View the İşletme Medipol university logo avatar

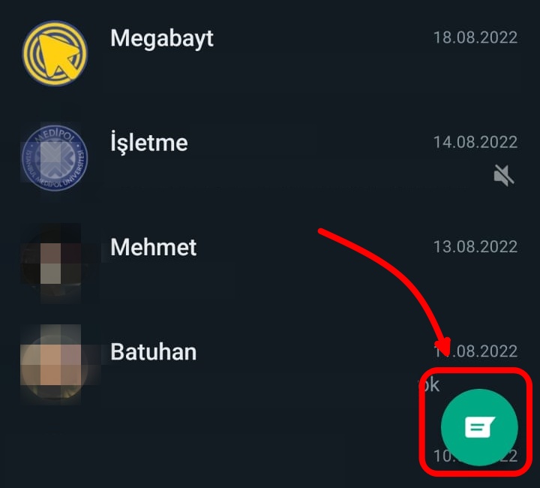coord(55,158)
